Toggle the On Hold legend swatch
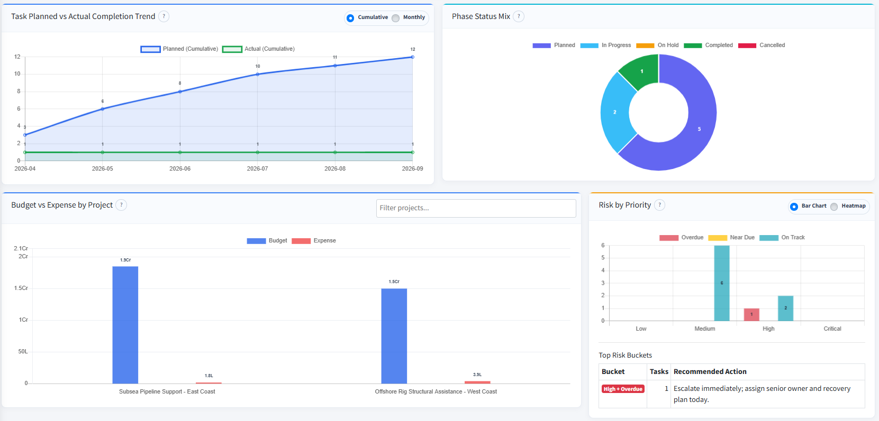 pos(645,45)
